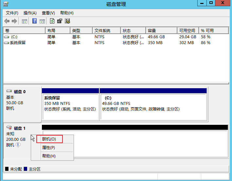The width and height of the screenshot is (232, 181).
Task: Show/hide console tree toolbar icon
Action: [x=25, y=21]
